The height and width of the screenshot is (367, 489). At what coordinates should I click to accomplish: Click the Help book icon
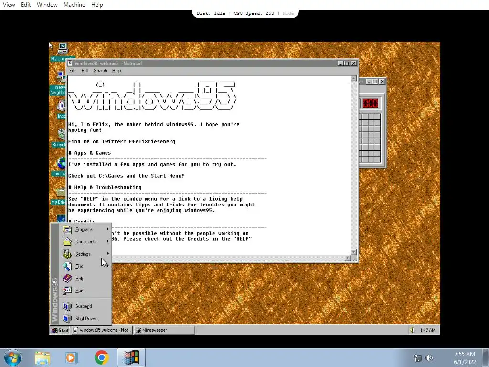coord(67,279)
